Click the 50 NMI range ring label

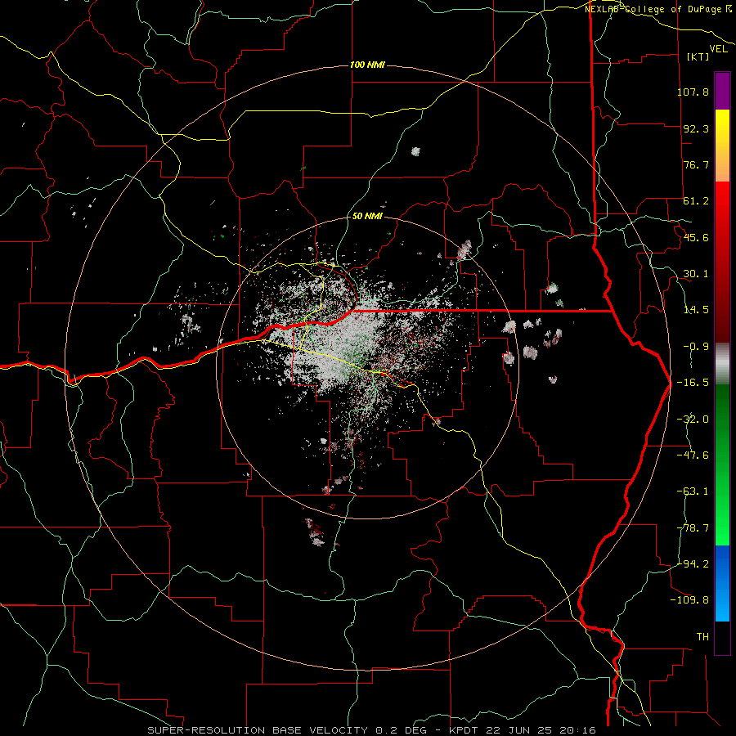(367, 217)
